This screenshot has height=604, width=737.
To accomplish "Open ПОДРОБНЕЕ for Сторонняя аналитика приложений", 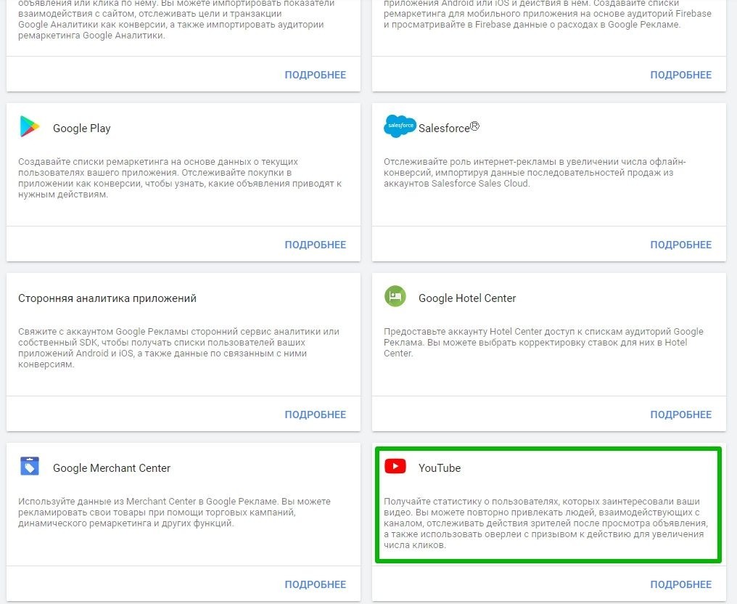I will click(x=316, y=415).
